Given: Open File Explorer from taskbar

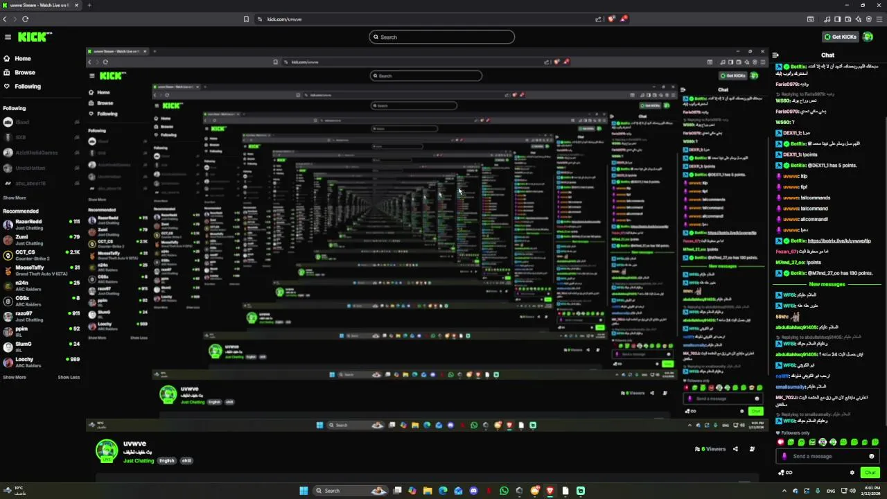Looking at the screenshot, I should [x=428, y=491].
